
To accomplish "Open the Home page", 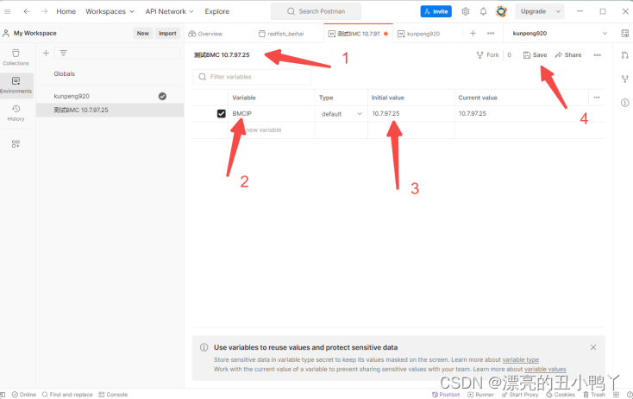I will click(x=66, y=11).
